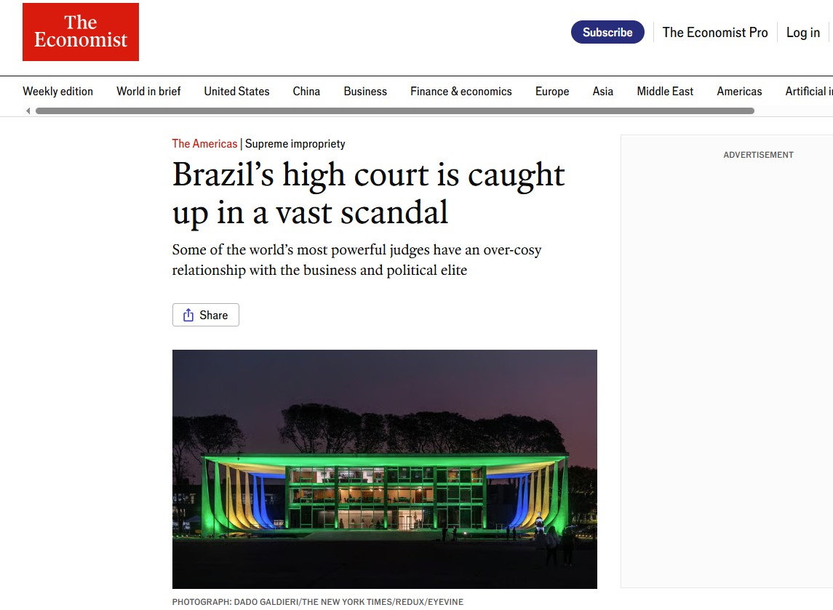Open Finance & economics section
Screen dimensions: 833x610
(461, 91)
